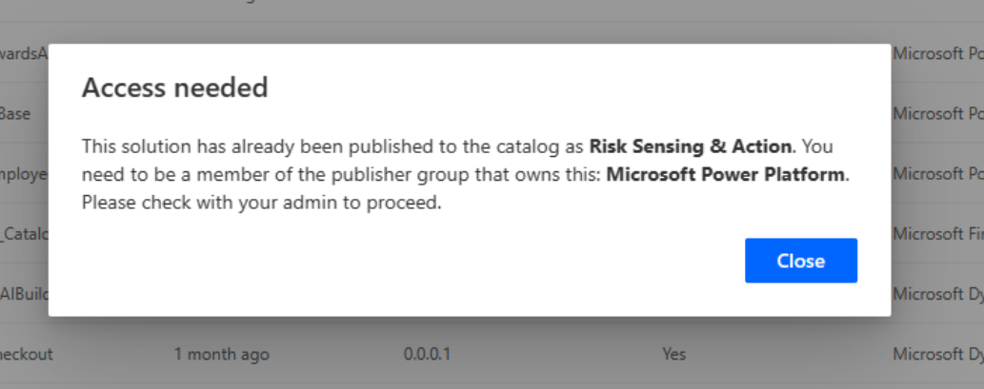Click the "Please check with your admin" sentence

[261, 202]
